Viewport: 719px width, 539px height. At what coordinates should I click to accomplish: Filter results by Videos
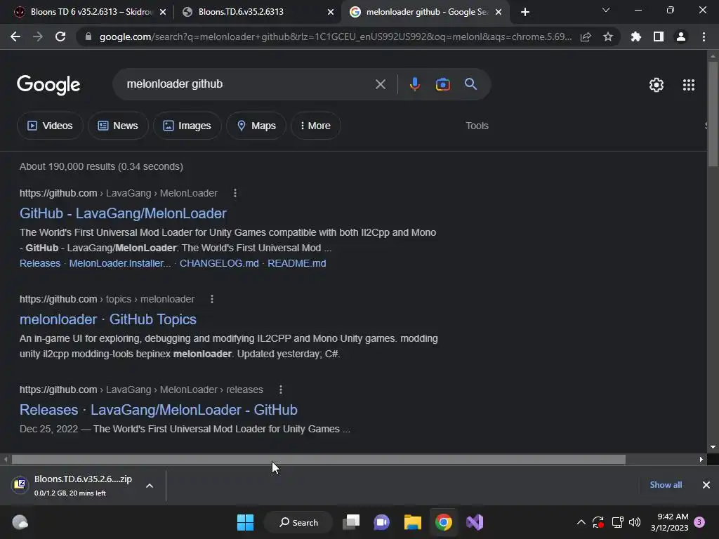(x=50, y=126)
